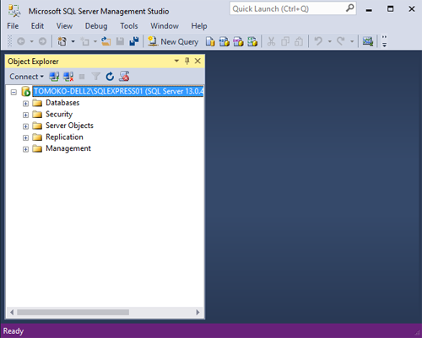Click the Save All icon

(134, 41)
